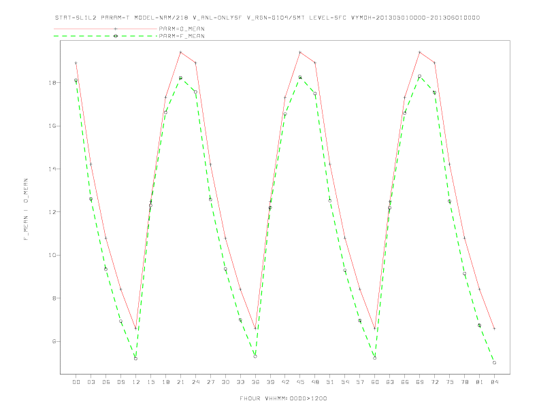This screenshot has height=416, width=539.
Task: Click x-axis forecast hour label 15
Action: pos(150,382)
